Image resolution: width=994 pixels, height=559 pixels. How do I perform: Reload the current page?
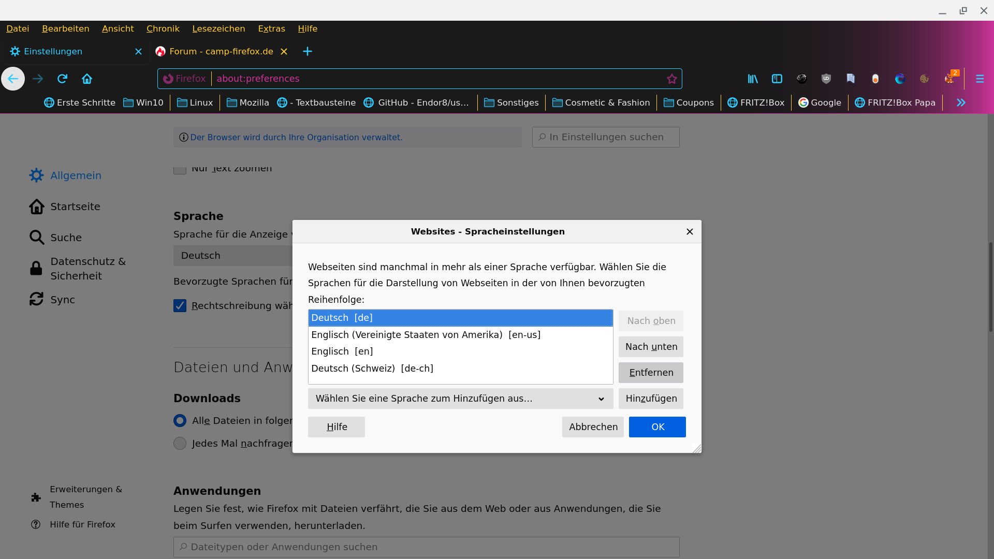pos(63,79)
